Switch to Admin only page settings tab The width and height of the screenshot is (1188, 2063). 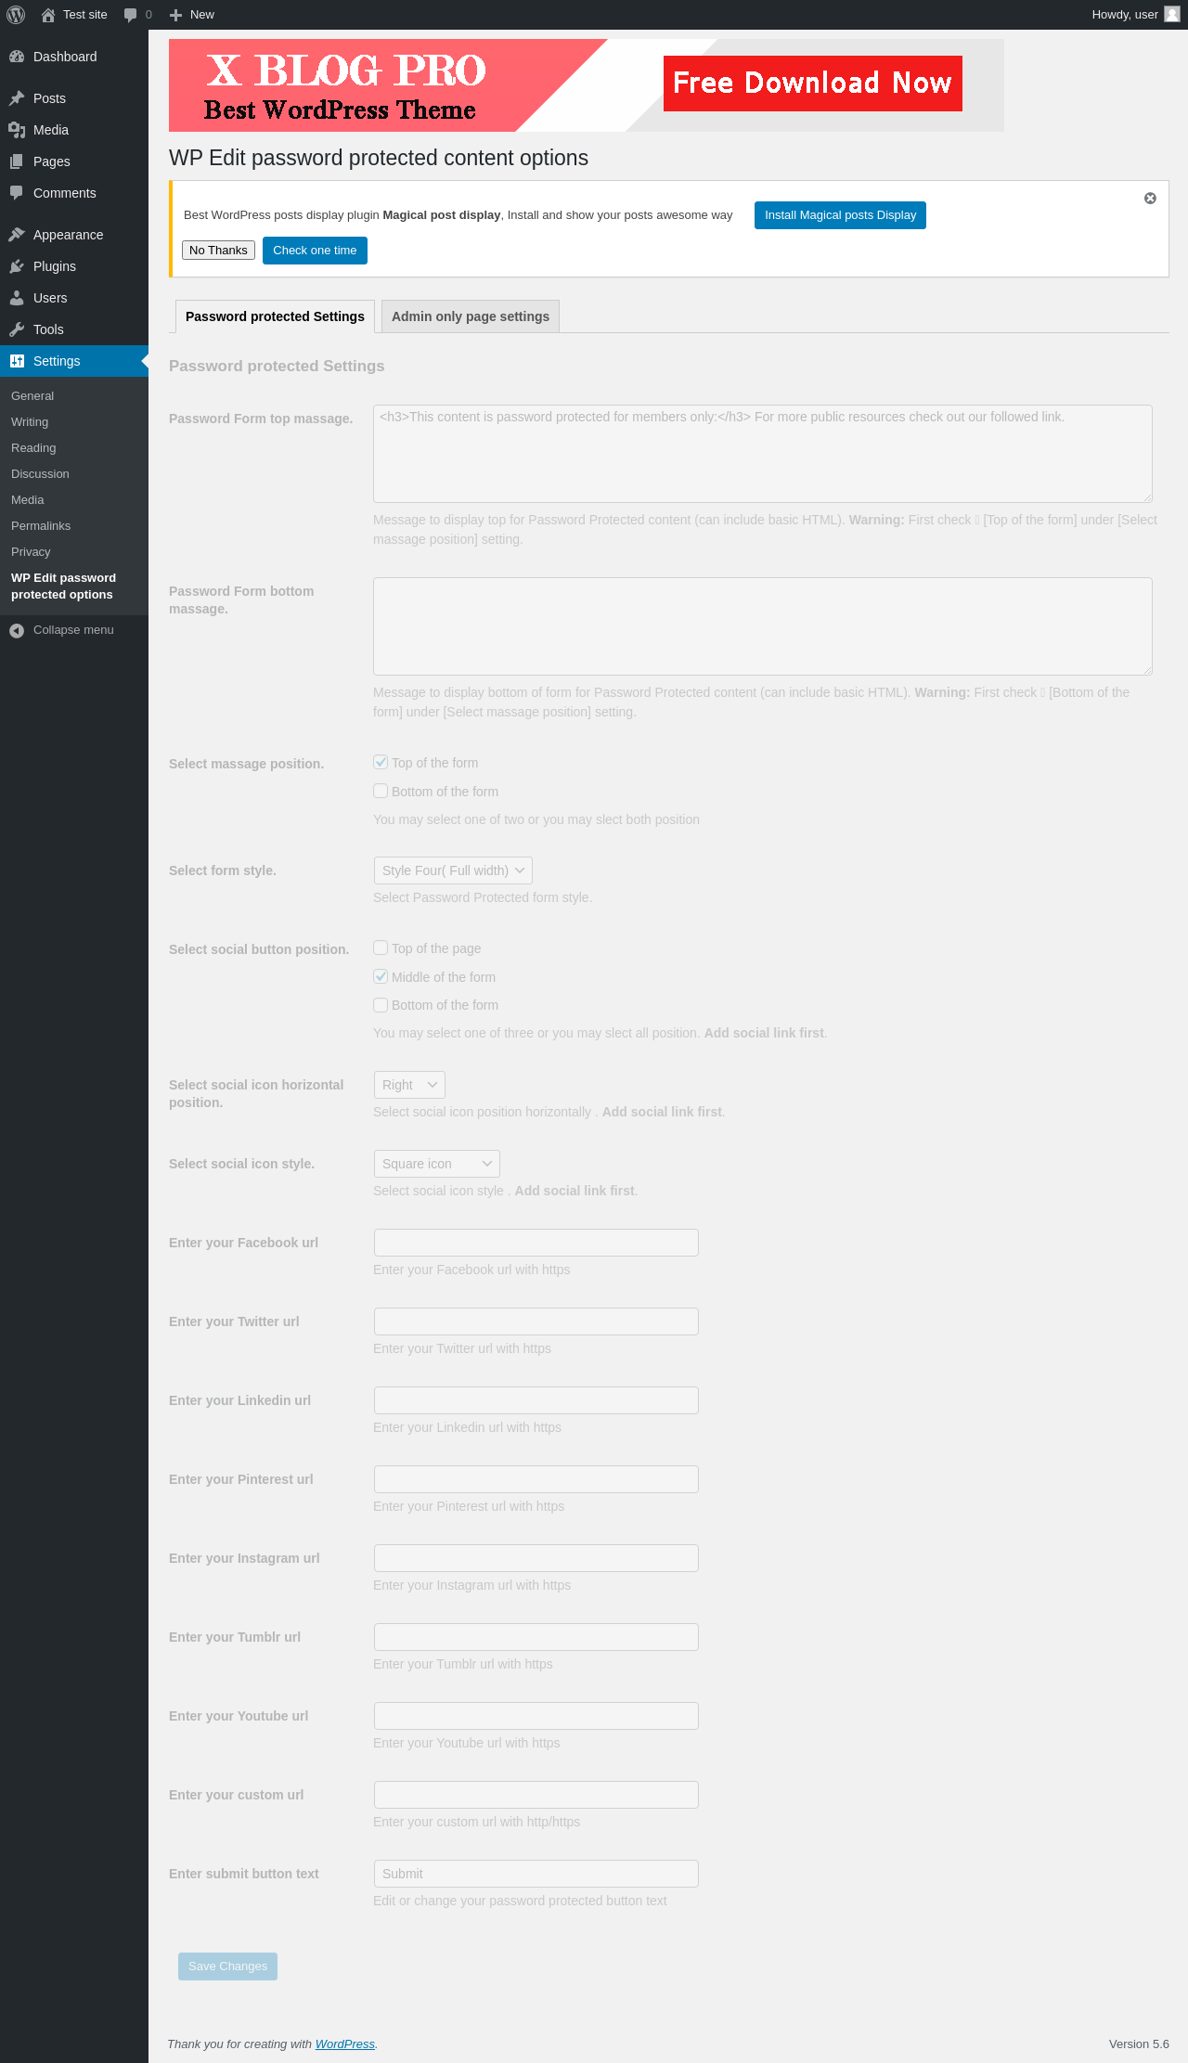(471, 316)
